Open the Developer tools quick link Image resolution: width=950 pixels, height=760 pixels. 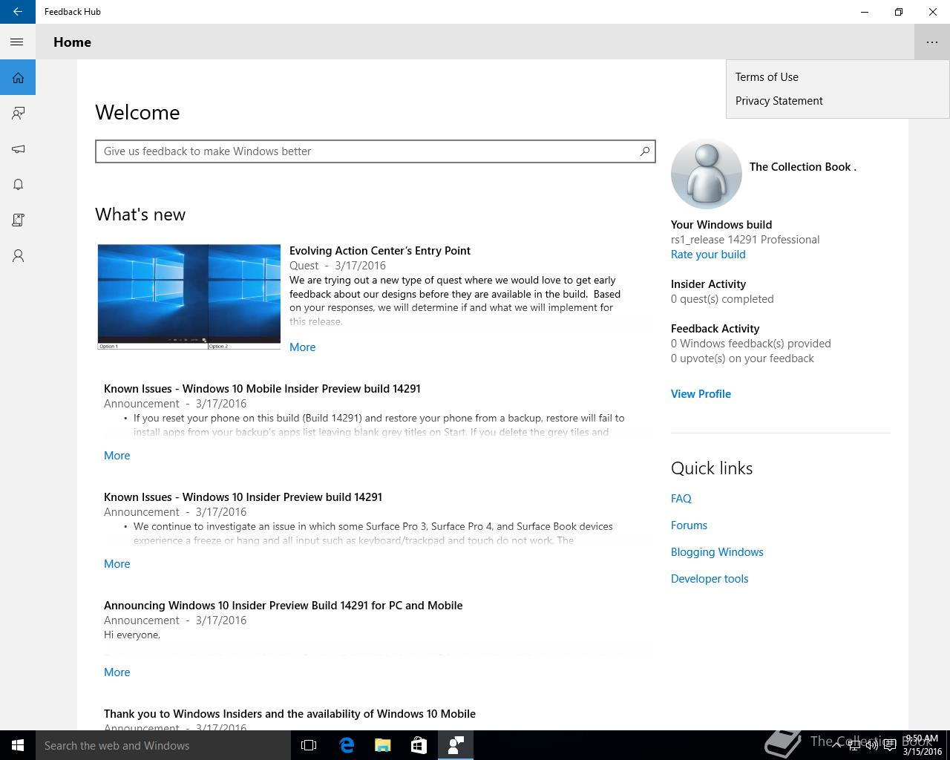click(x=710, y=579)
